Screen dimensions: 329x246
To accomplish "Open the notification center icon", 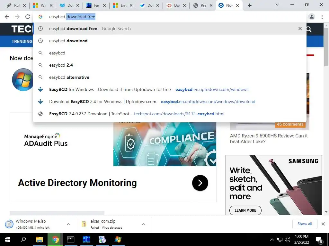I will (x=319, y=240).
